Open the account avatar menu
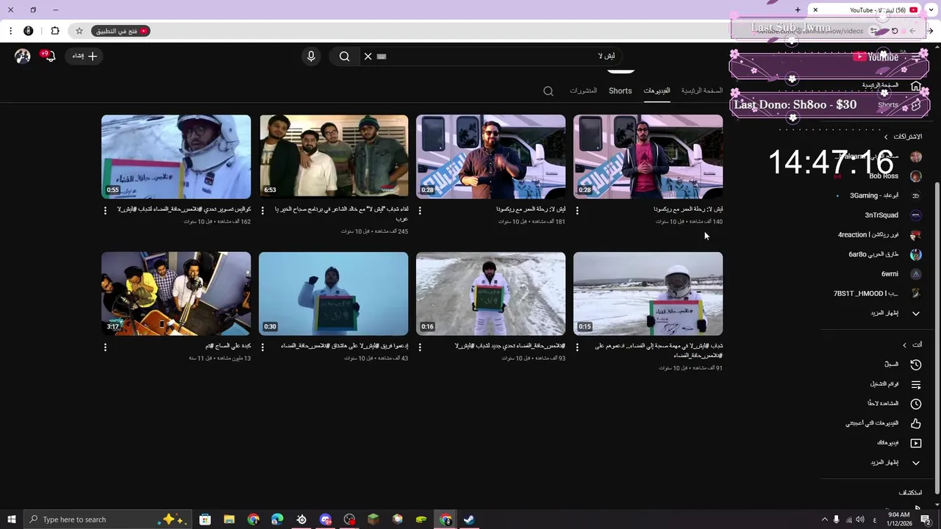 [23, 56]
